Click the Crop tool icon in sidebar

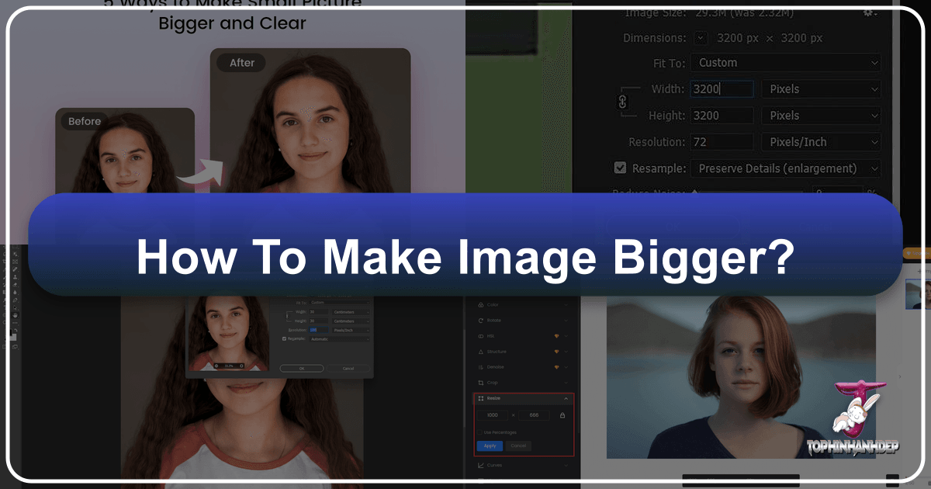coord(482,383)
